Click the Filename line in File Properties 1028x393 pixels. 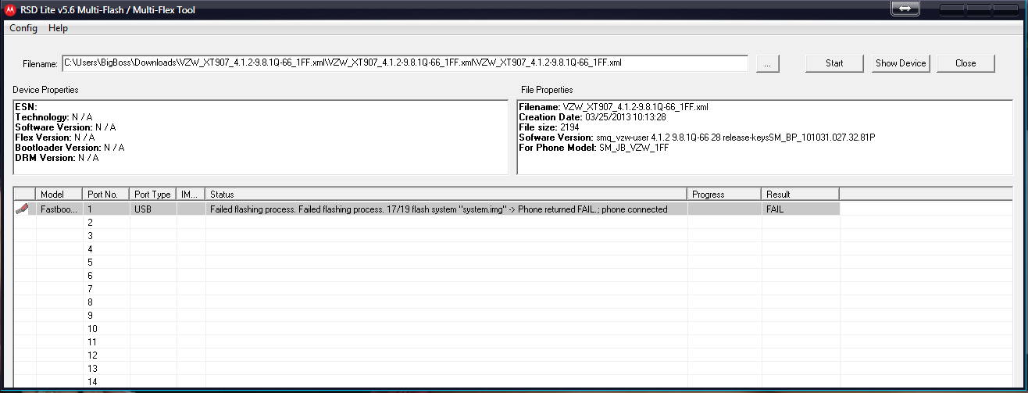[613, 107]
